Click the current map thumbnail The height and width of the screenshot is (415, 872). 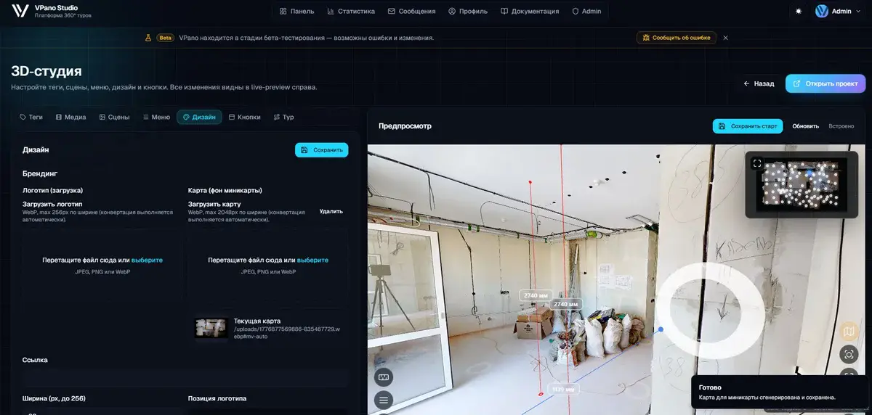click(x=211, y=327)
